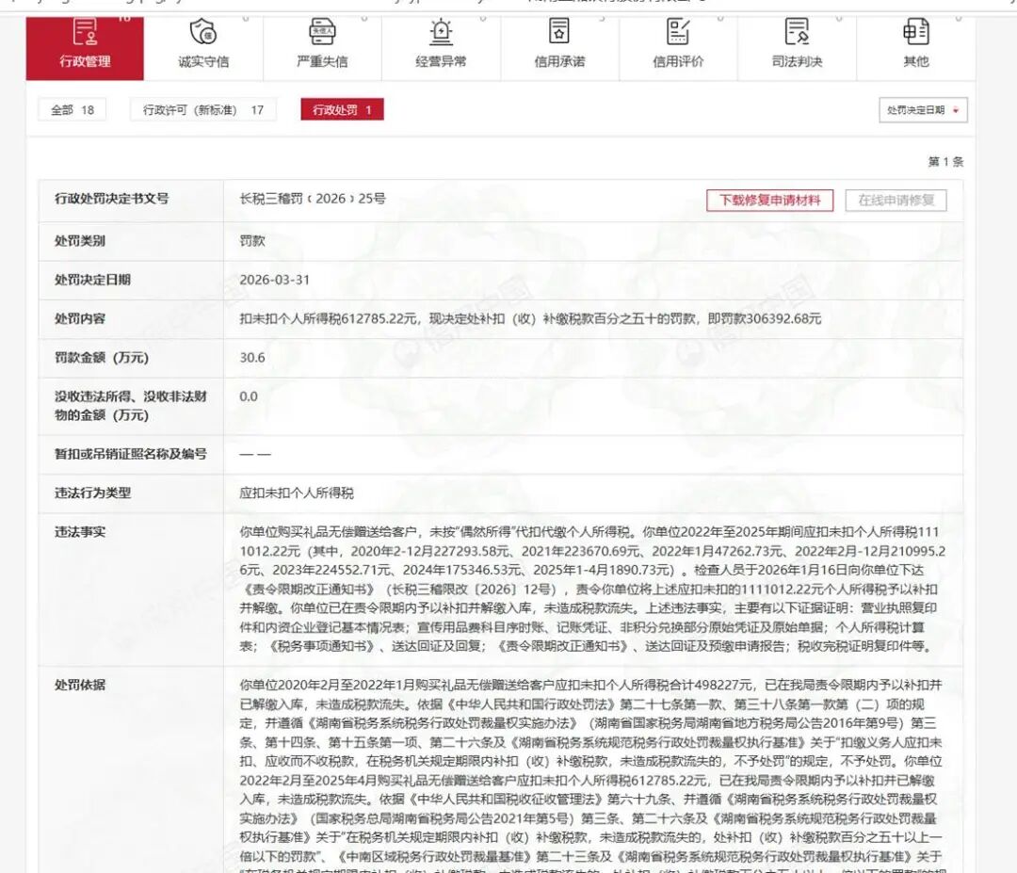Click the 司法判决 icon

pos(797,31)
